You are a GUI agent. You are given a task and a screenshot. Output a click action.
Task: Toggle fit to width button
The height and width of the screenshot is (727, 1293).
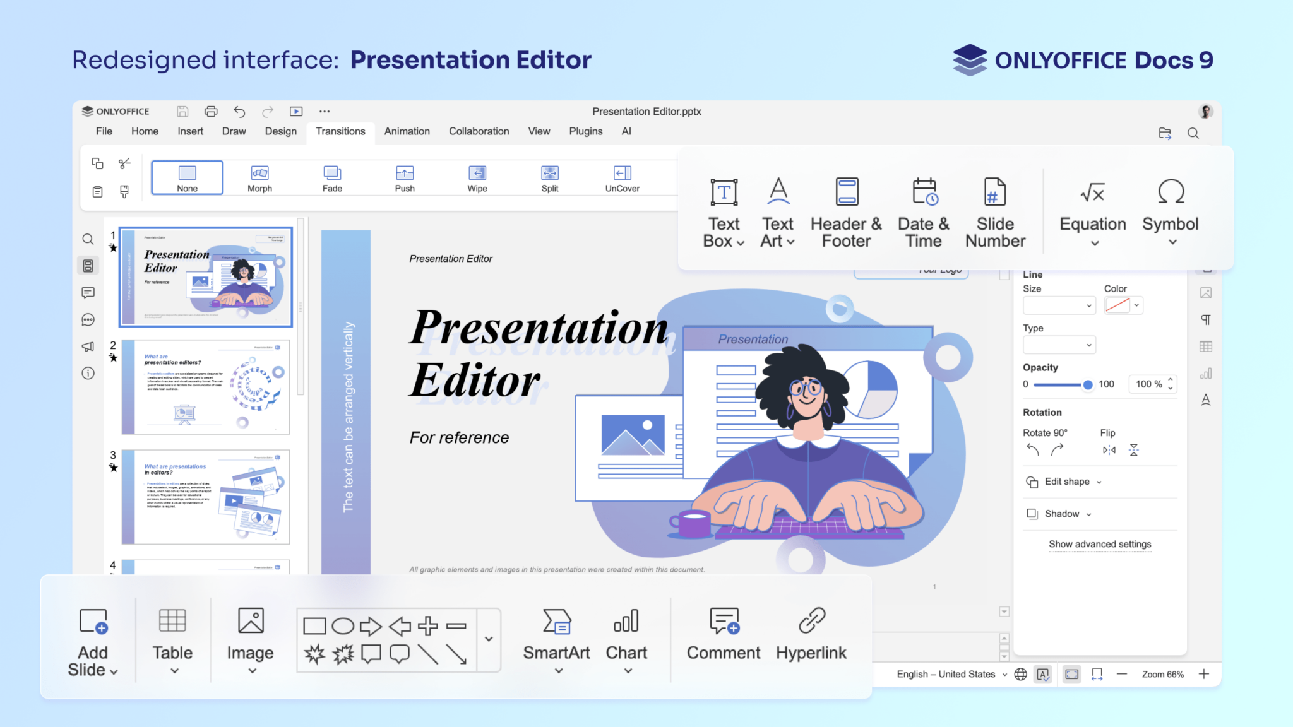pos(1097,674)
